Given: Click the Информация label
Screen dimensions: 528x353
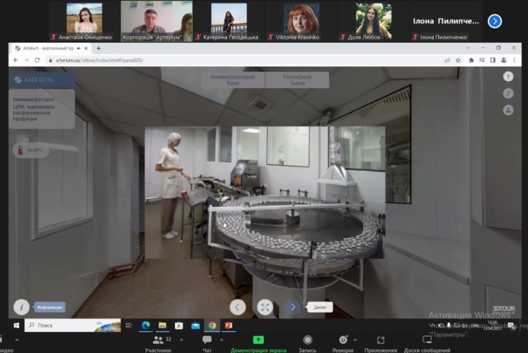Looking at the screenshot, I should click(x=50, y=307).
